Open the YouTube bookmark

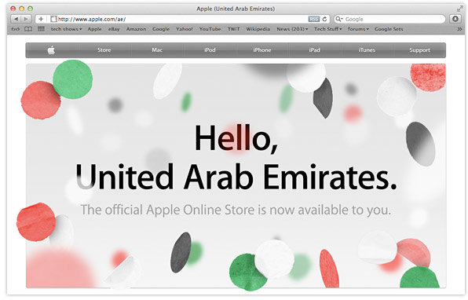[210, 29]
